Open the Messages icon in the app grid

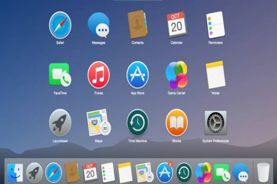click(x=98, y=25)
